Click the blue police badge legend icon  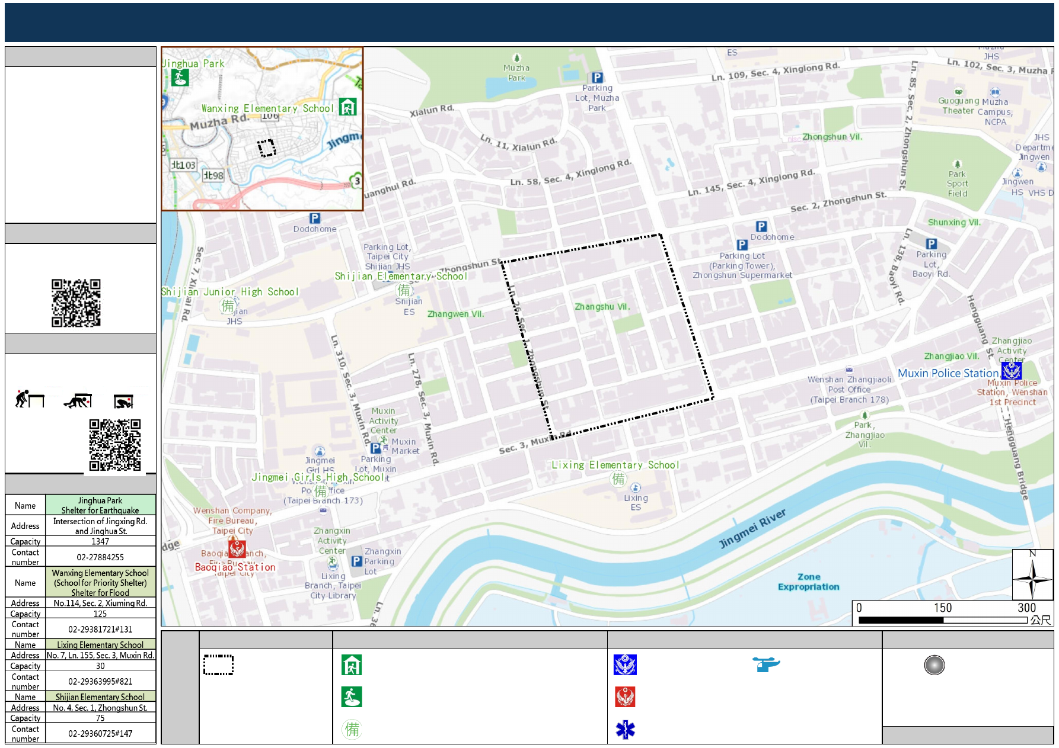(625, 665)
